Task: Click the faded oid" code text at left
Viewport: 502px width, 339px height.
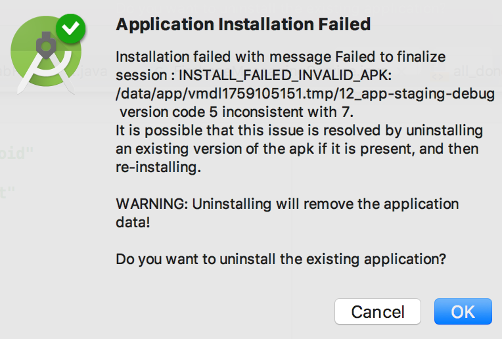Action: 16,154
